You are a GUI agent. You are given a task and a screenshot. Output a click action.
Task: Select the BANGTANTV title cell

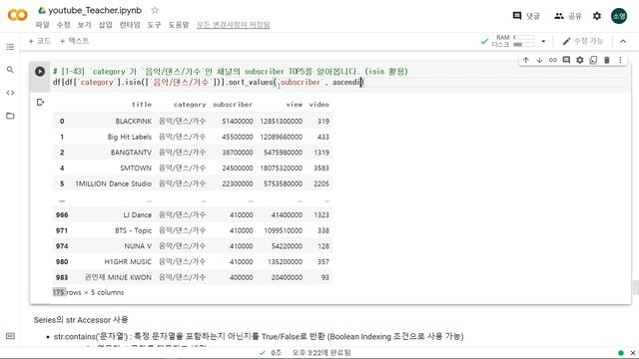click(x=131, y=153)
